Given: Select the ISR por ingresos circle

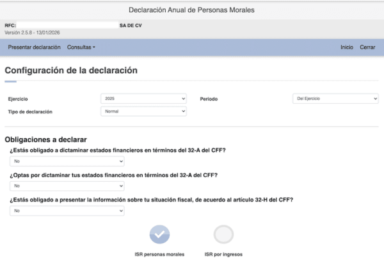Looking at the screenshot, I should pos(223,234).
